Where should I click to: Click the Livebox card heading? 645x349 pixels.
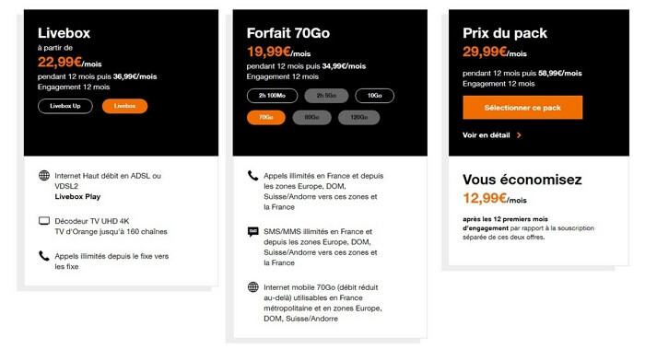[64, 33]
